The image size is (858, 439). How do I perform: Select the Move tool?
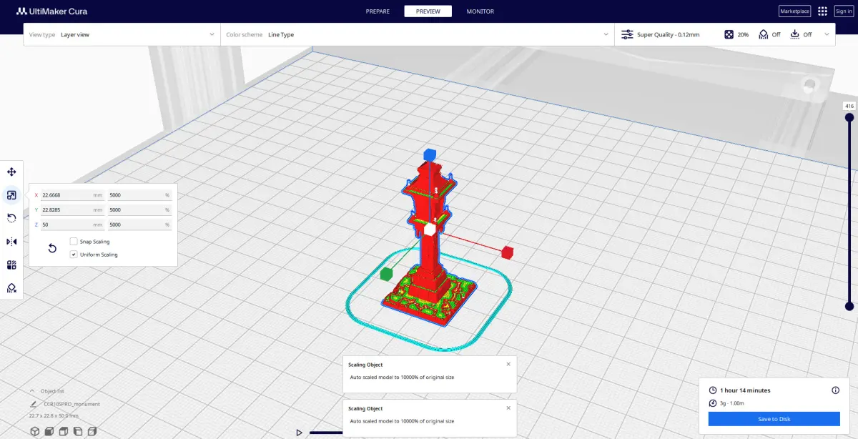click(x=11, y=172)
